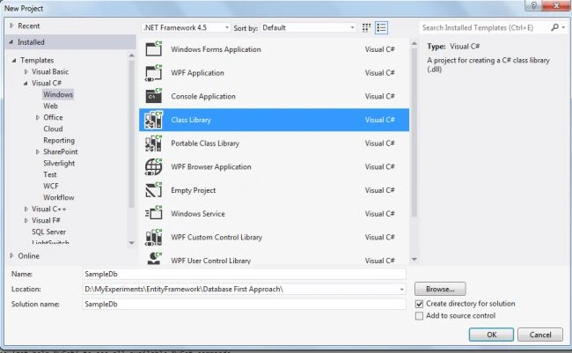Expand the Recent section

(11, 26)
